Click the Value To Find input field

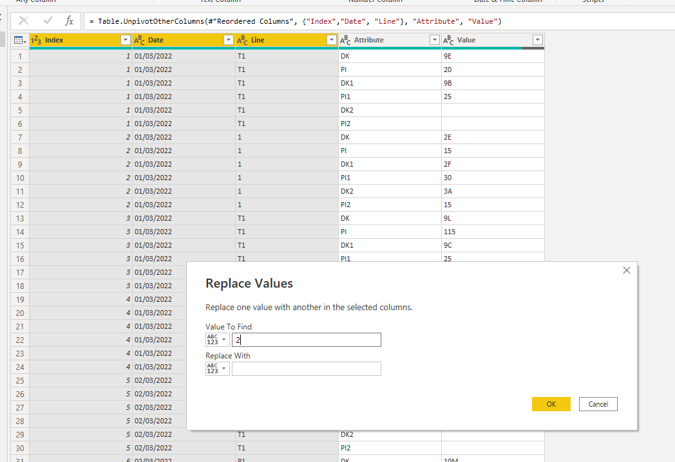coord(307,340)
